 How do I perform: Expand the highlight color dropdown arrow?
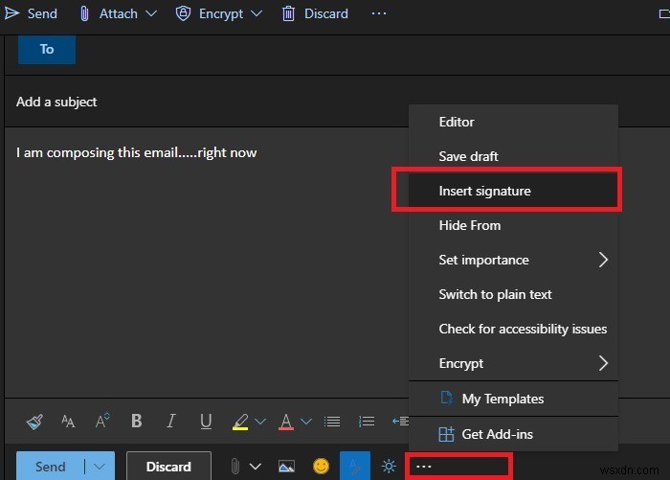(x=260, y=422)
